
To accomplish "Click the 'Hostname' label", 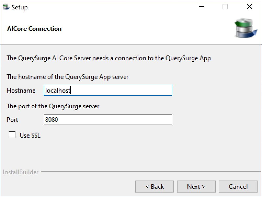I will [21, 91].
